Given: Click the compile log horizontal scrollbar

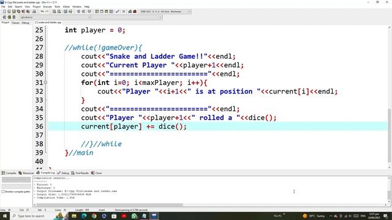Looking at the screenshot, I should click(x=110, y=205).
